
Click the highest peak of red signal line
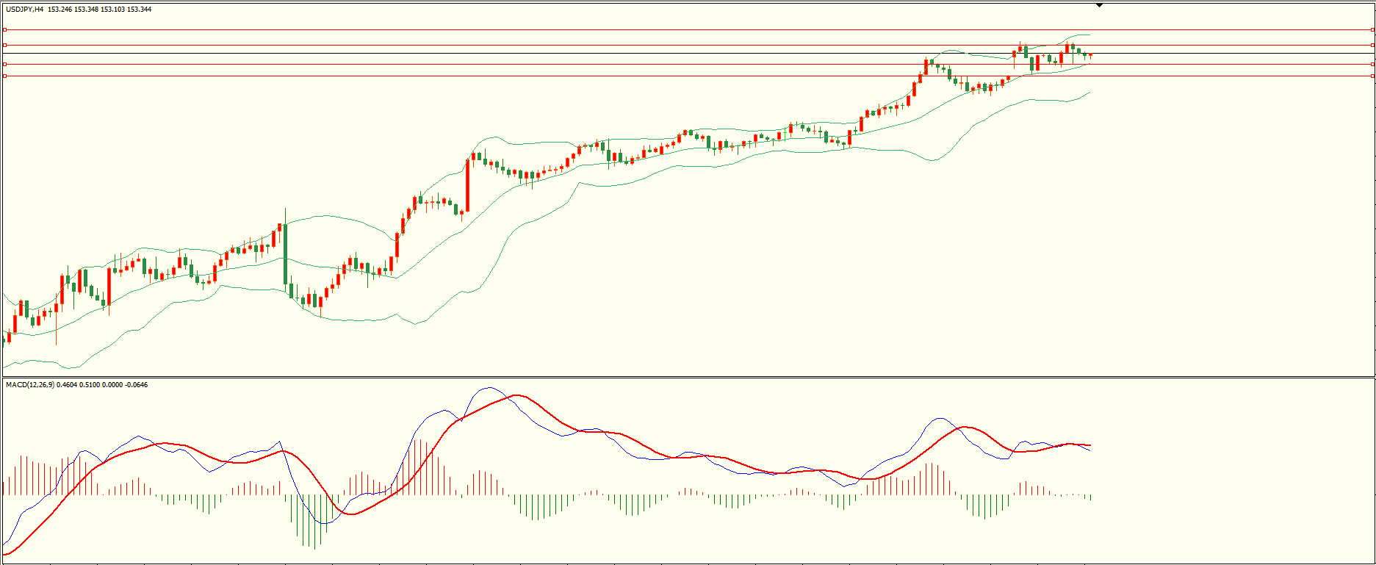click(519, 395)
